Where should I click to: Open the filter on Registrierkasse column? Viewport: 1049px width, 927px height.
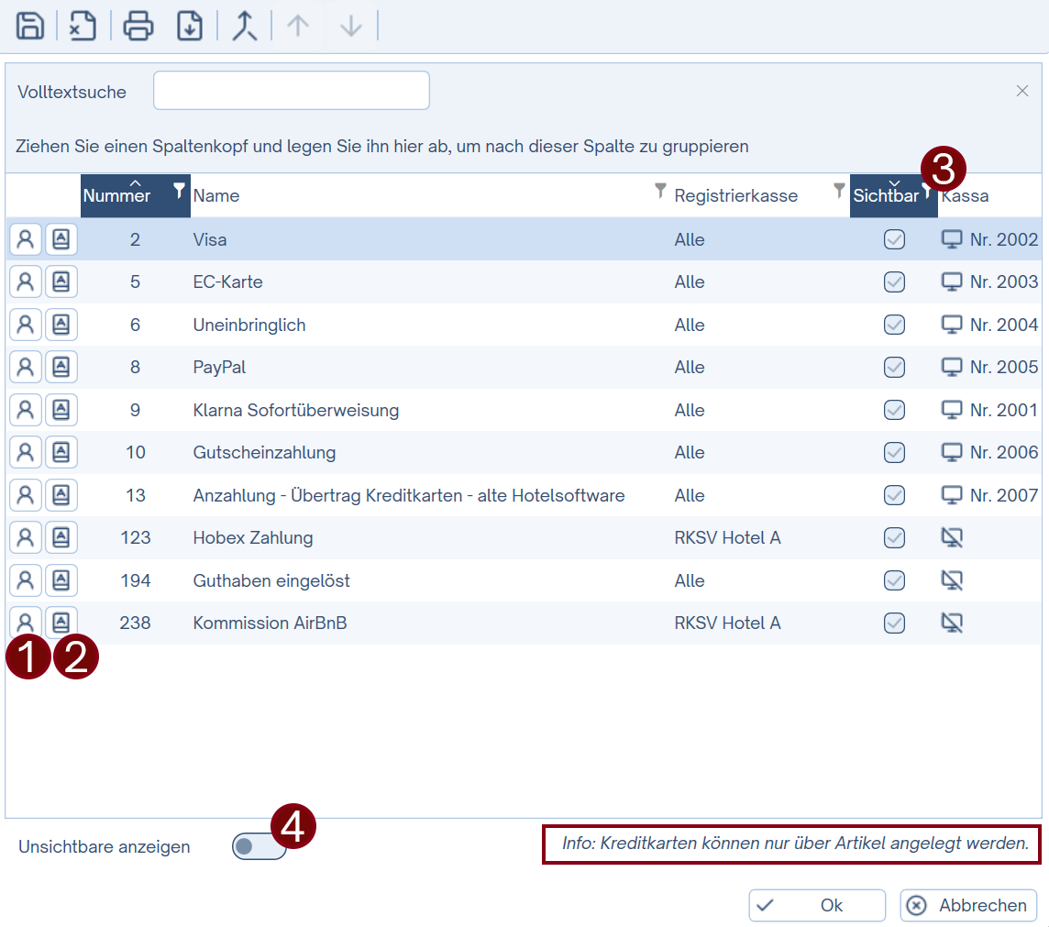pos(838,191)
